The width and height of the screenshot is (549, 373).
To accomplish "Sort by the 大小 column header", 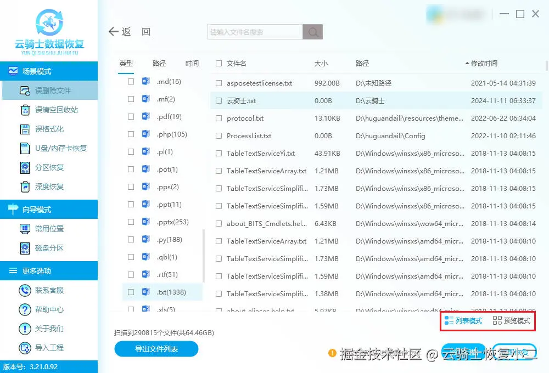I will coord(321,63).
